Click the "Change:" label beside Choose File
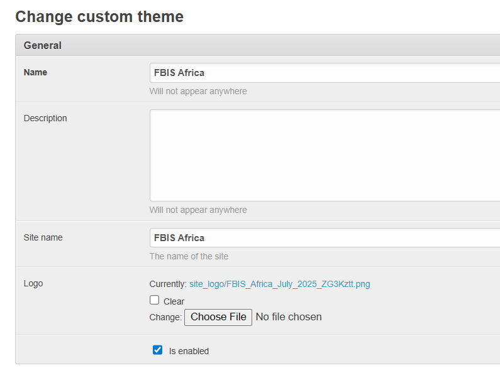This screenshot has width=500, height=368. click(165, 318)
